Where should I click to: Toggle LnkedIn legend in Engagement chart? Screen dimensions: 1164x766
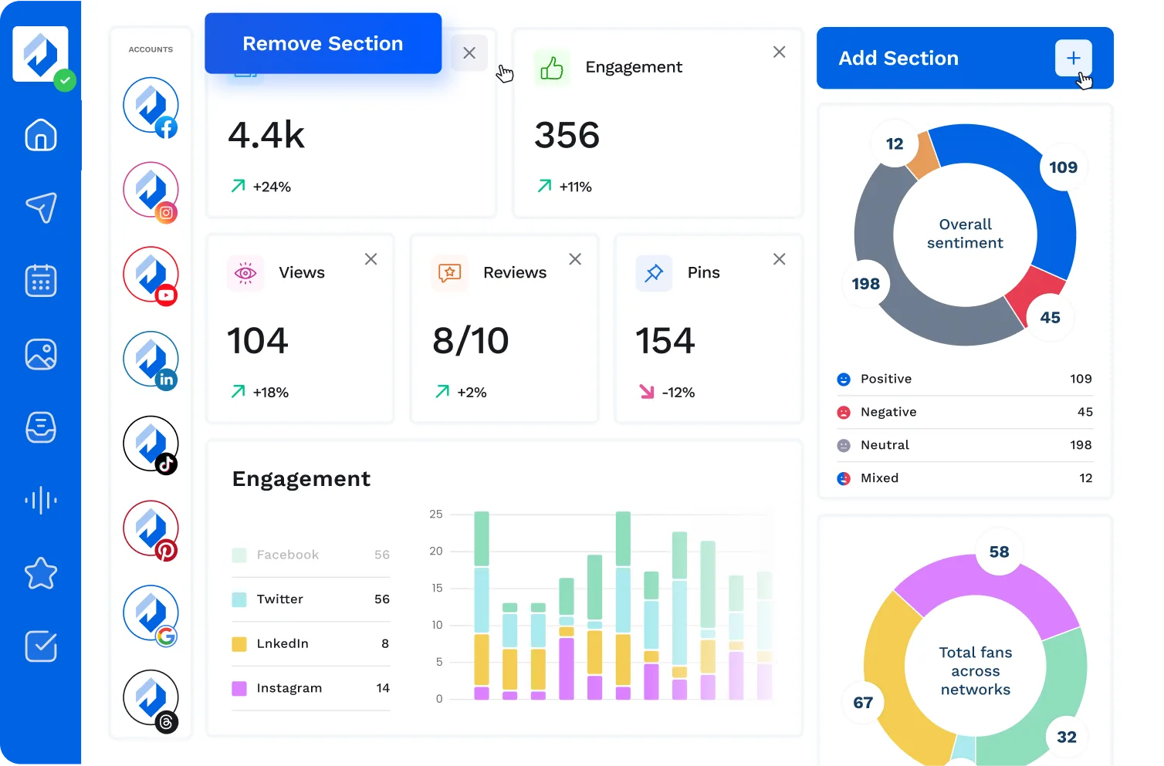(311, 643)
